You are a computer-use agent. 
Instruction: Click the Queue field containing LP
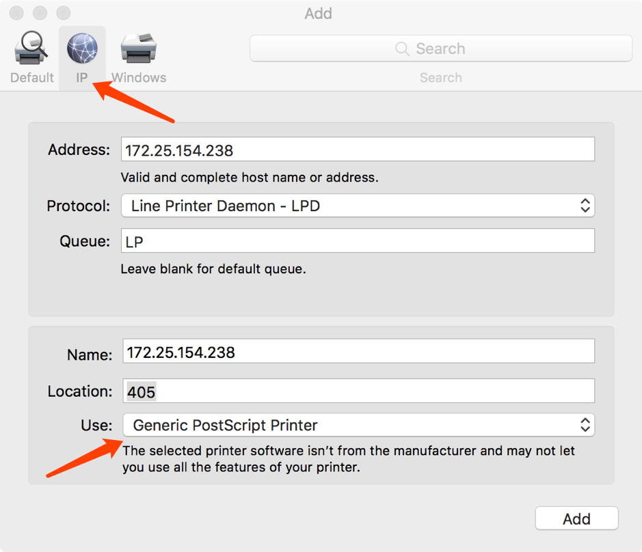(x=358, y=241)
